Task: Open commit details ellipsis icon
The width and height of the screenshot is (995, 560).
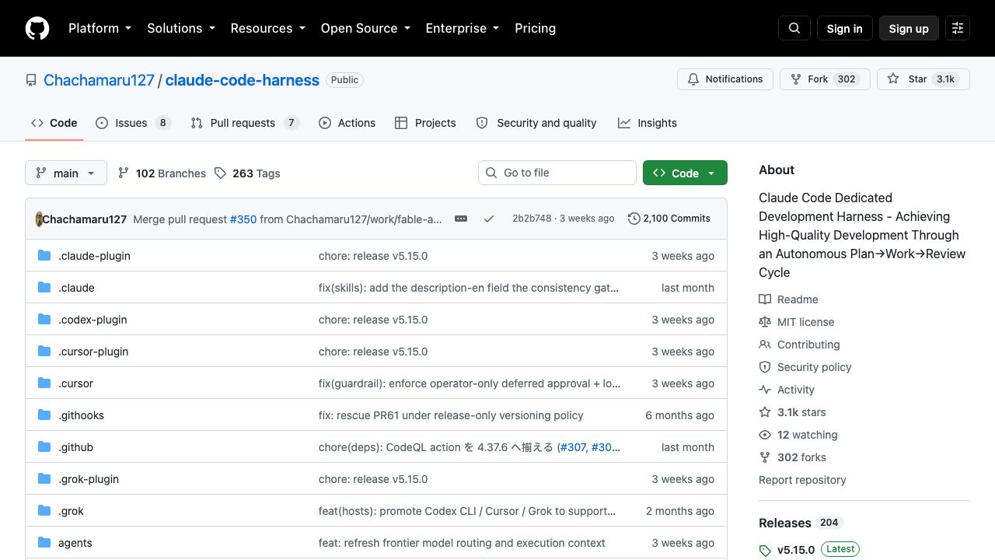Action: [x=461, y=219]
